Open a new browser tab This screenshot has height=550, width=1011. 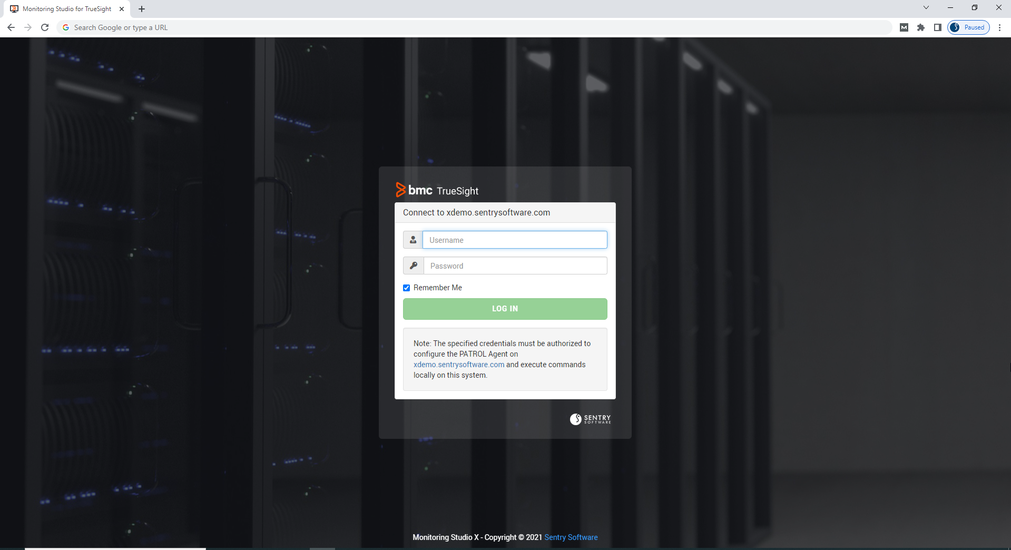(x=141, y=8)
